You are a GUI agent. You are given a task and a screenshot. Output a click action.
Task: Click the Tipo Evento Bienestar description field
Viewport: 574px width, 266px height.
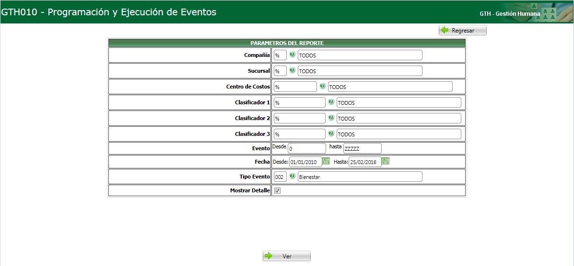pos(360,177)
